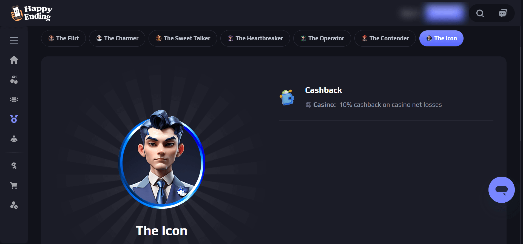Click The Icon avatar portrait
Image resolution: width=523 pixels, height=244 pixels.
coord(162,159)
